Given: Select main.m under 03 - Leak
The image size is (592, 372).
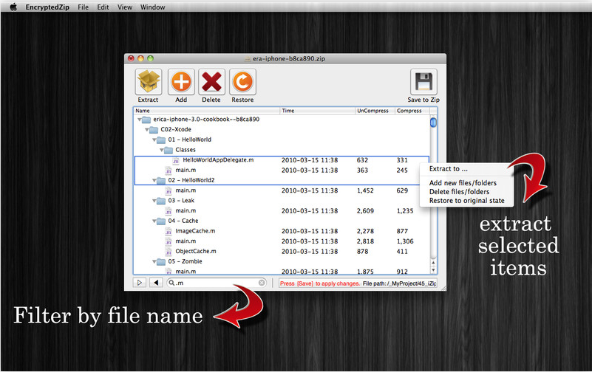Looking at the screenshot, I should [282, 211].
